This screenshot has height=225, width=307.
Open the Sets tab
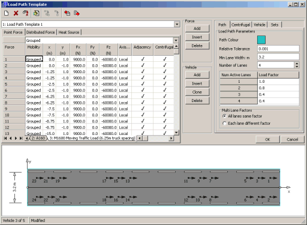click(x=275, y=25)
